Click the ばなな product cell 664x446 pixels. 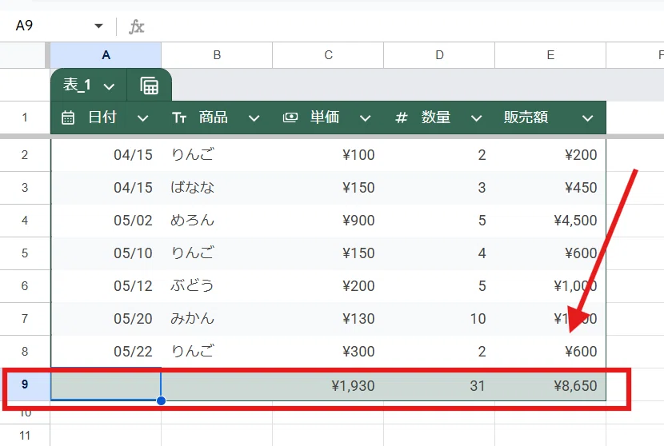[217, 188]
